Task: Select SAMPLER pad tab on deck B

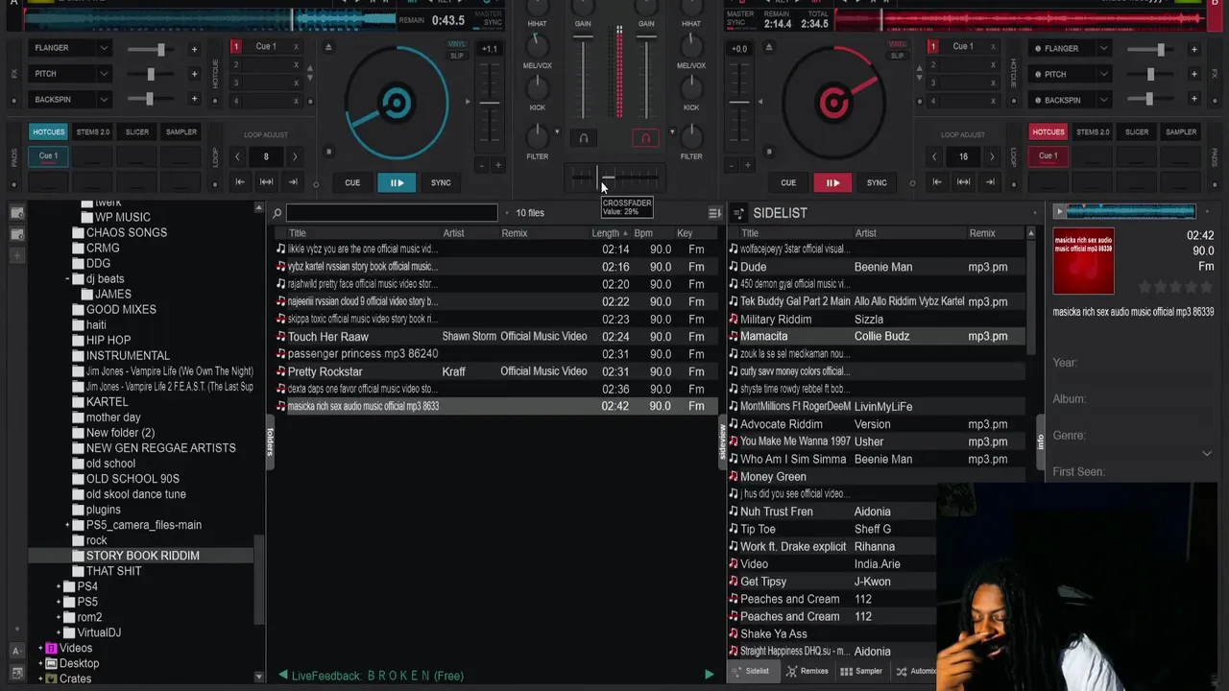Action: tap(1181, 132)
